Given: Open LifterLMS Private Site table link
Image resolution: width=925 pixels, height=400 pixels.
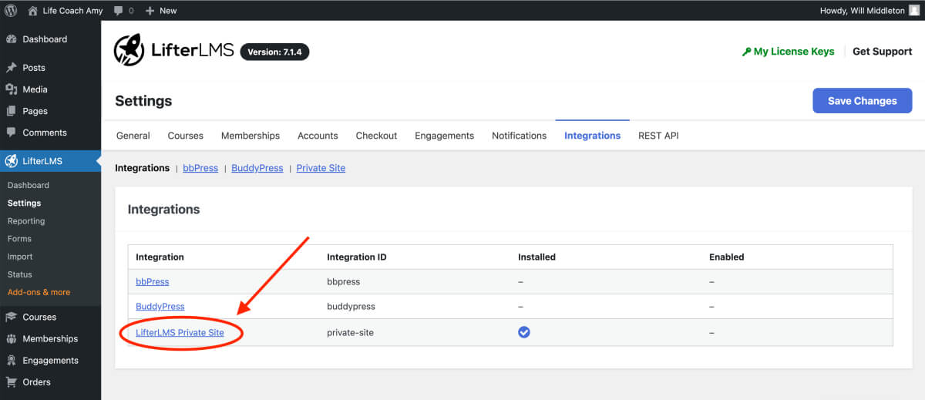Looking at the screenshot, I should point(180,333).
